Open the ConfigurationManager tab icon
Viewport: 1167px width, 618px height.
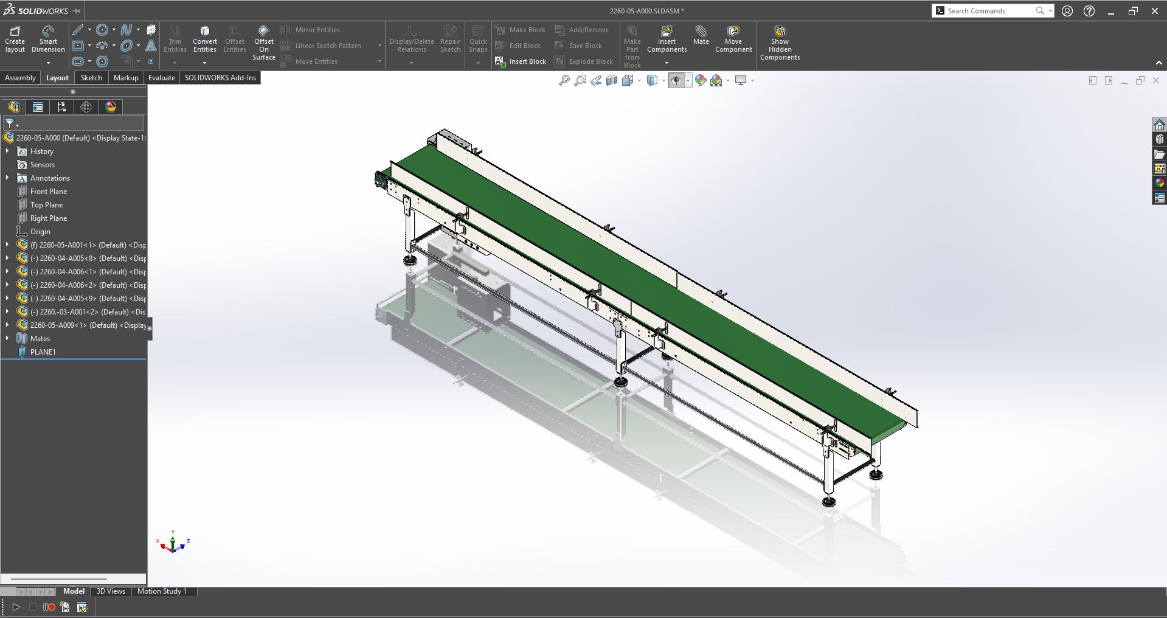pyautogui.click(x=62, y=107)
